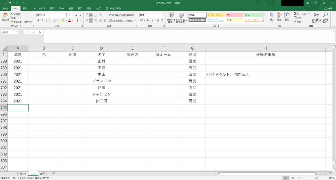The height and width of the screenshot is (180, 336).
Task: Increase decimal places
Action: pyautogui.click(x=158, y=20)
